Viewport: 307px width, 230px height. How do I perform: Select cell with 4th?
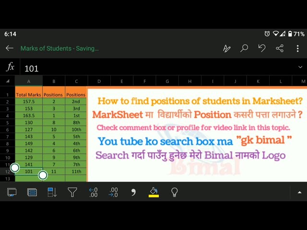pos(76,144)
